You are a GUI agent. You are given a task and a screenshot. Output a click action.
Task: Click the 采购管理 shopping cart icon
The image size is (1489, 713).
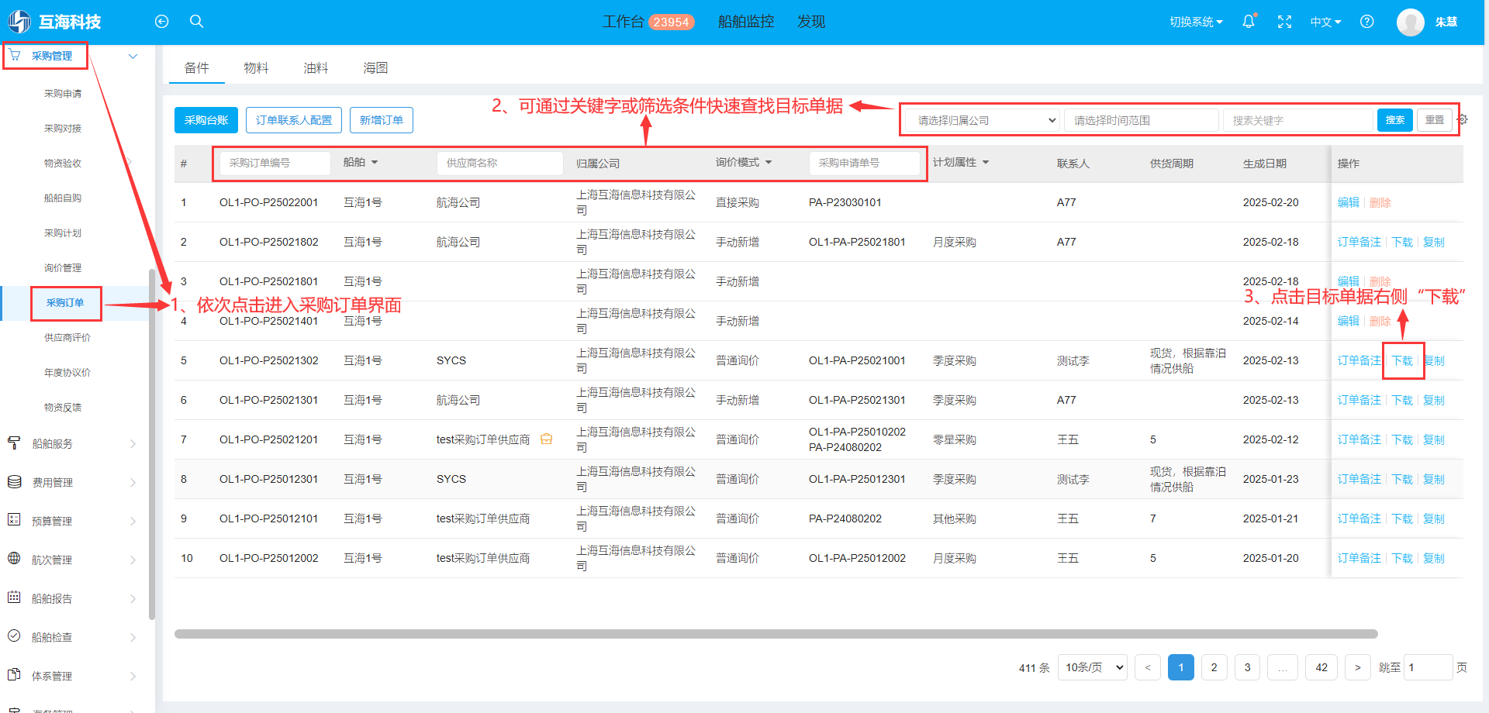(x=16, y=55)
